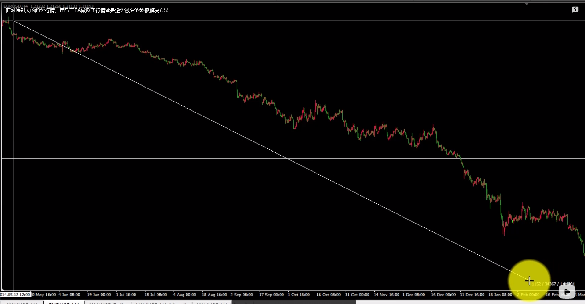Click the 3 Jul 16:00 time axis label
This screenshot has width=585, height=304.
pos(126,295)
